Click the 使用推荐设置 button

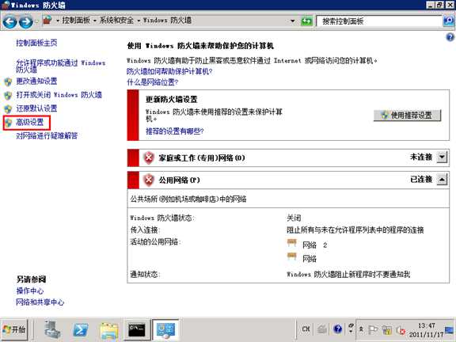pos(407,116)
